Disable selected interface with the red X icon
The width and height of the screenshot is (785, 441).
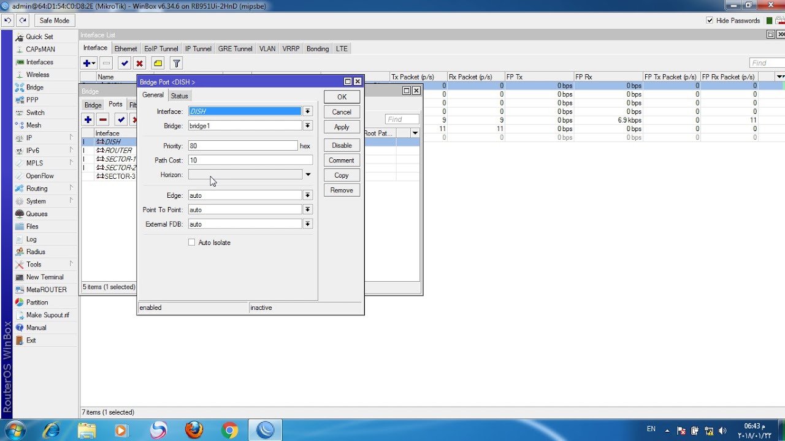(x=140, y=63)
